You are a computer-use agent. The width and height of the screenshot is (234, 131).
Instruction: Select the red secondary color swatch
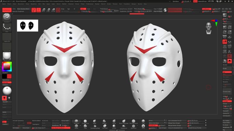click(9, 76)
